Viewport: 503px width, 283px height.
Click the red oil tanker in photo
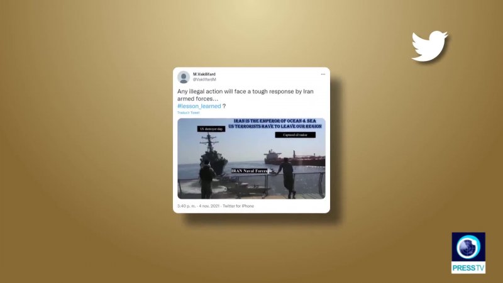point(294,158)
